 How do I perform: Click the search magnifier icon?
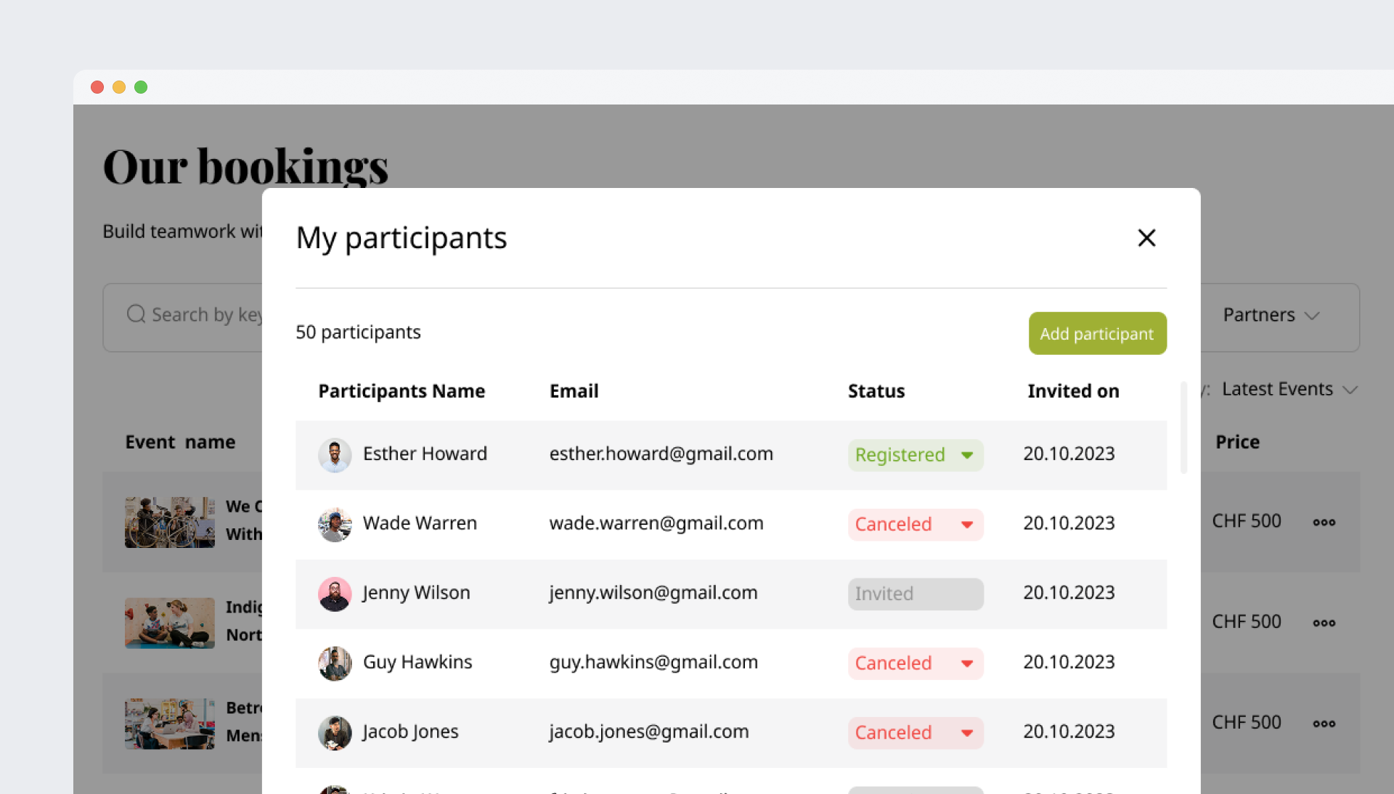pyautogui.click(x=136, y=314)
